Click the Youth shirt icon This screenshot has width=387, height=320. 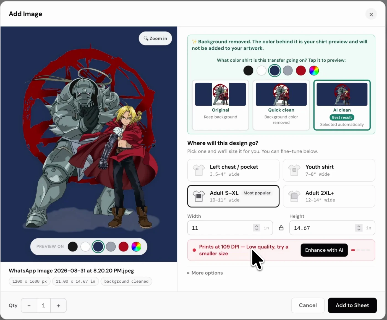[294, 170]
